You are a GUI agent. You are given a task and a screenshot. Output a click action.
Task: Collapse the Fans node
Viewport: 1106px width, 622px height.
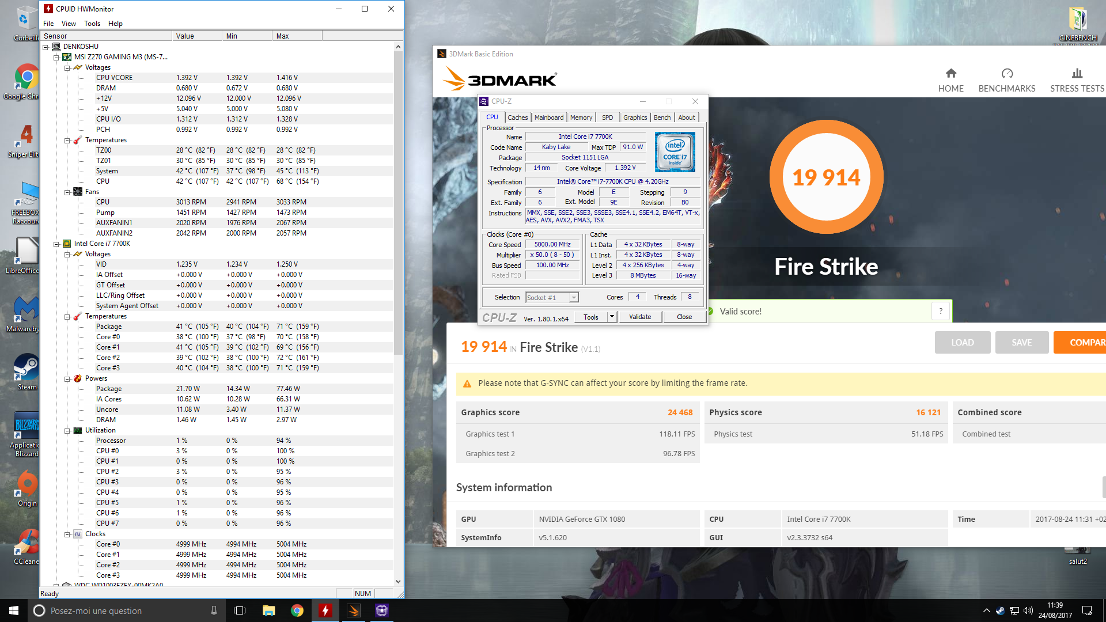[67, 192]
